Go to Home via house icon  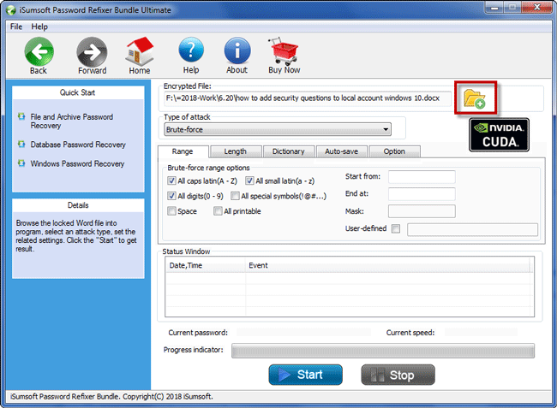[140, 51]
